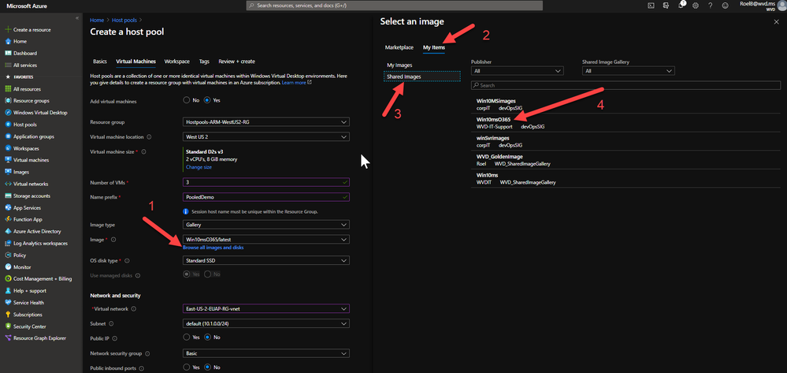Click Host pools breadcrumb link
The height and width of the screenshot is (373, 787).
tap(124, 20)
